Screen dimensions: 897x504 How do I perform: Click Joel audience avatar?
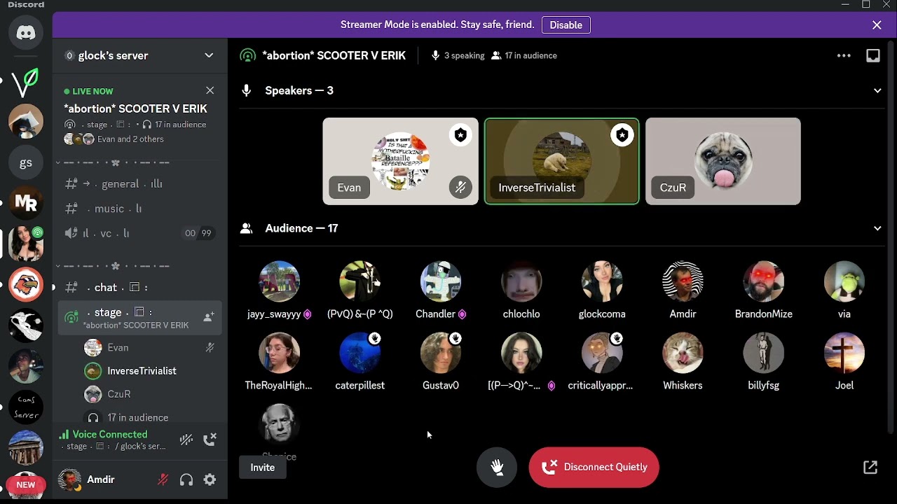[x=844, y=353]
